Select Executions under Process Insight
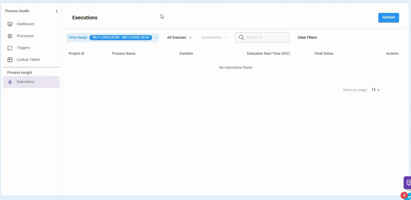The image size is (411, 200). (x=31, y=82)
